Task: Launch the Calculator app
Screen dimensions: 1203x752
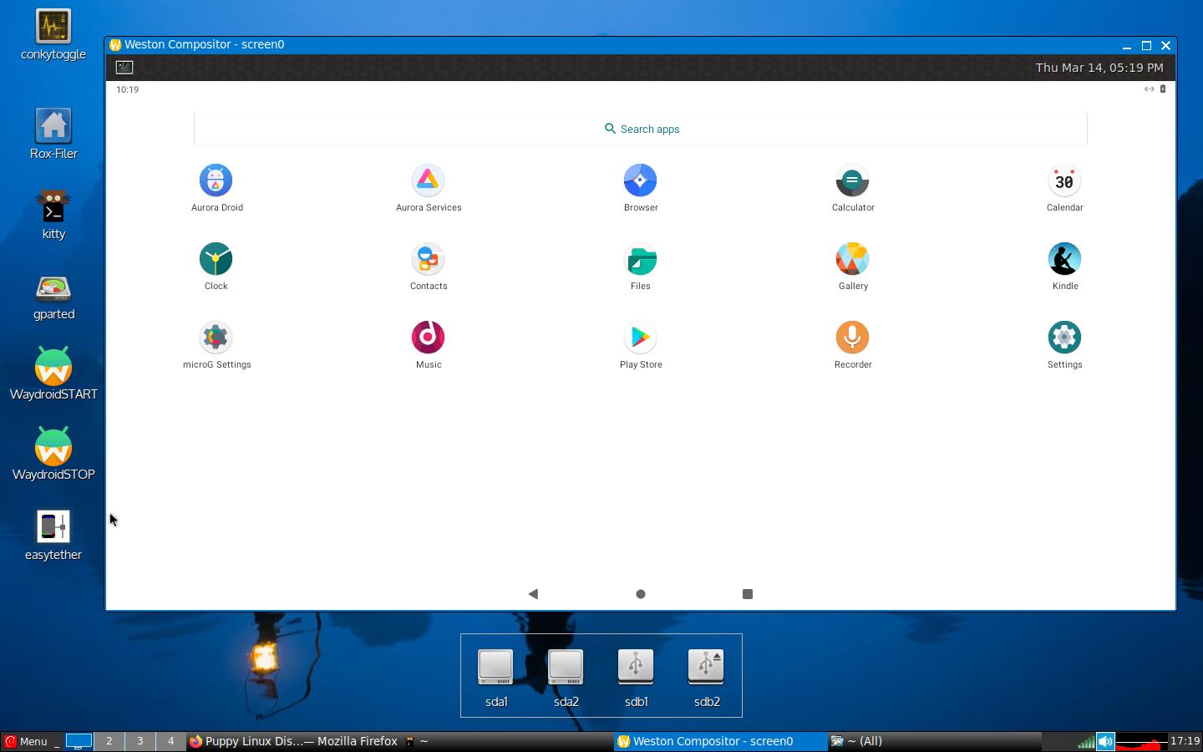Action: click(853, 181)
